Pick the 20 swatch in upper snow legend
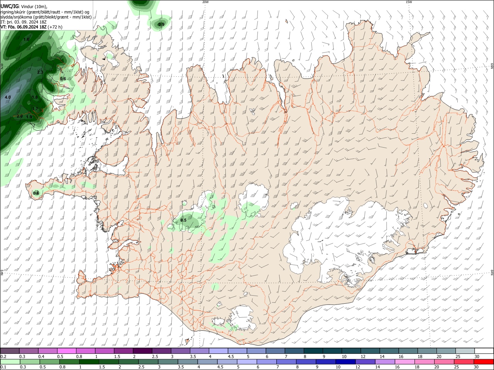 tap(446, 351)
